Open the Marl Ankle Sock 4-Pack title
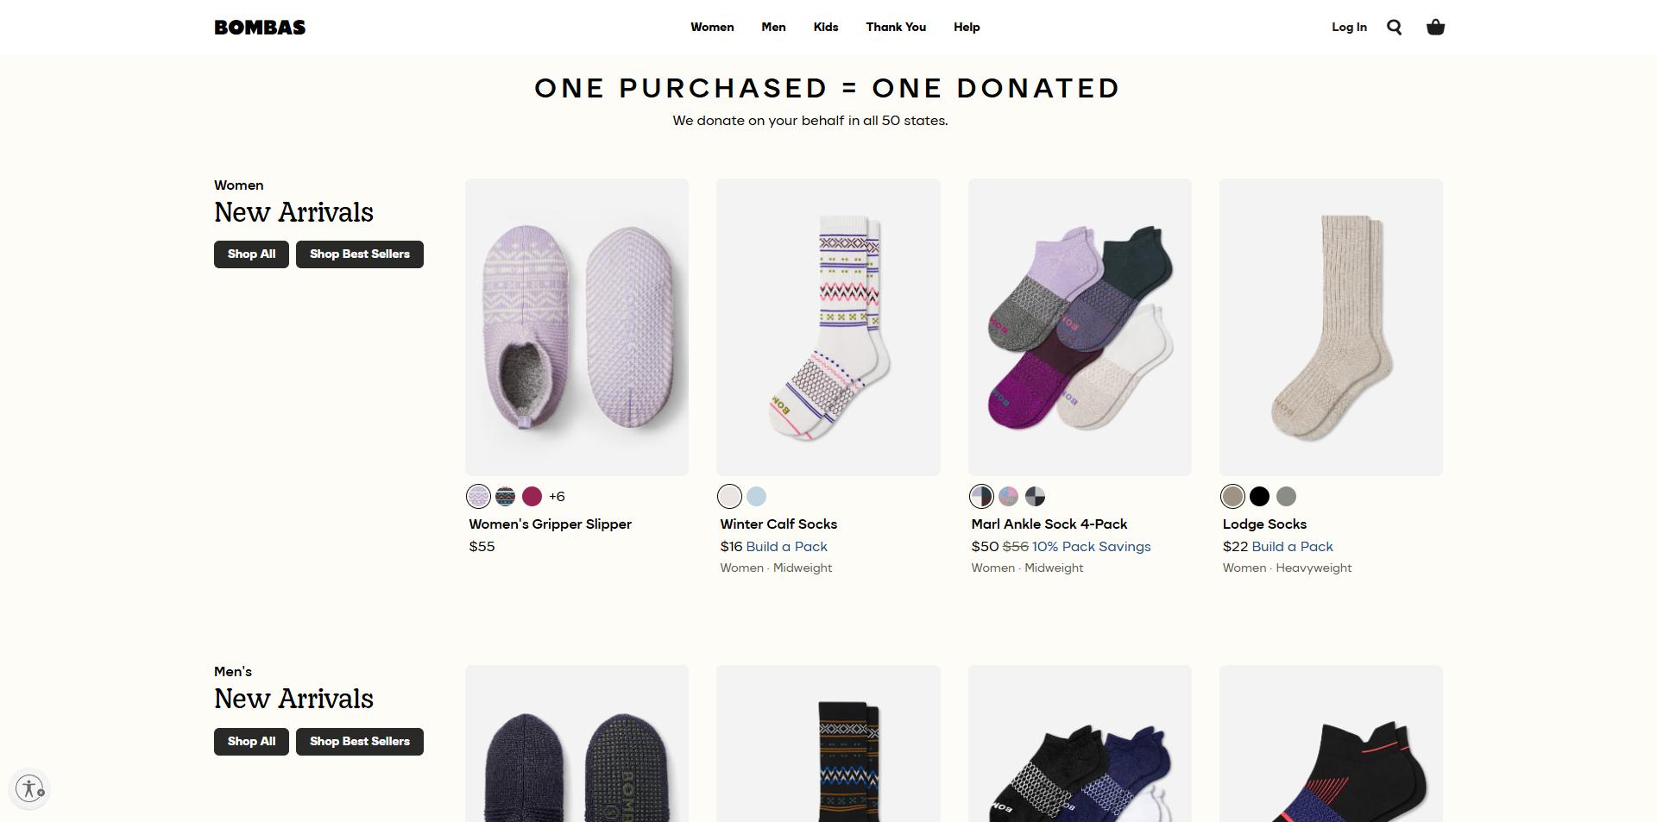This screenshot has height=822, width=1657. (x=1049, y=524)
